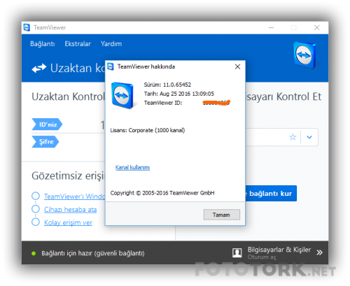Minimize the TeamViewer main window
The image size is (350, 286).
(x=271, y=28)
